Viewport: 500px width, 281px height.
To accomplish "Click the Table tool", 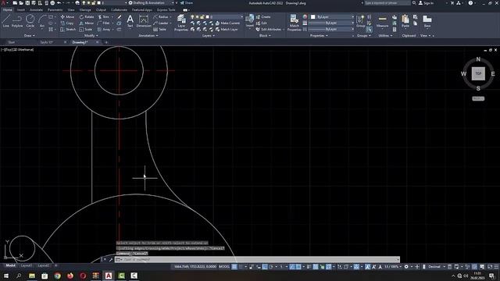I will click(x=159, y=30).
